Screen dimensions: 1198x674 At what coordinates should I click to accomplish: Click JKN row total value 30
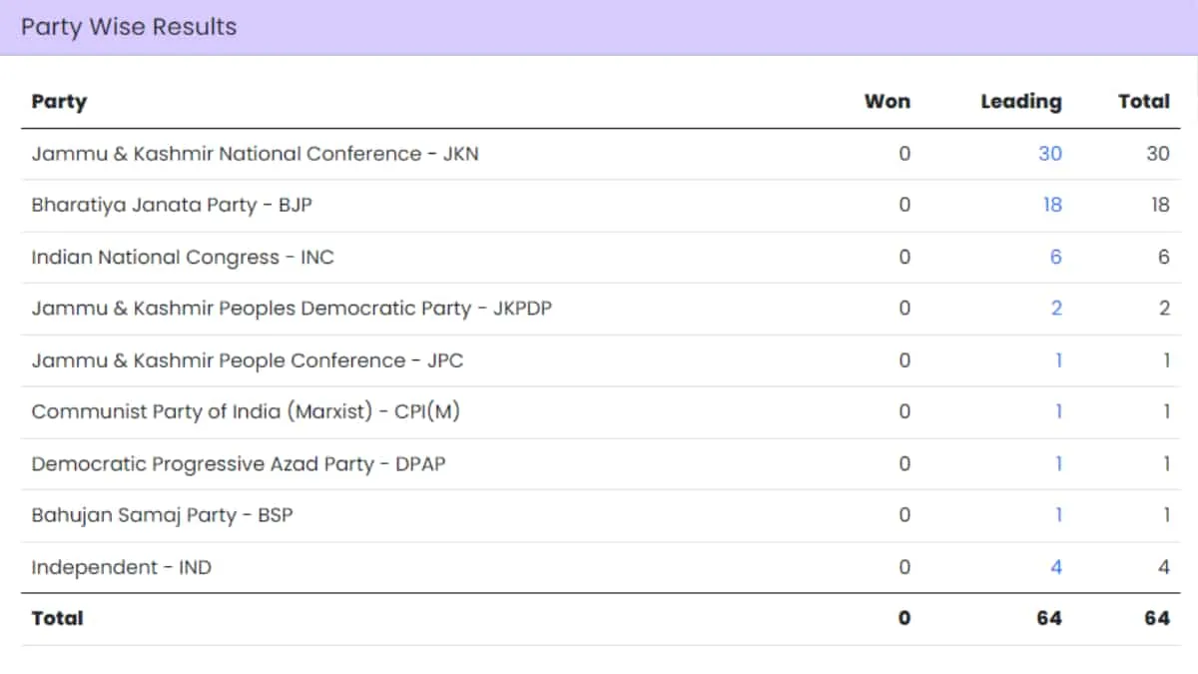click(x=1157, y=154)
